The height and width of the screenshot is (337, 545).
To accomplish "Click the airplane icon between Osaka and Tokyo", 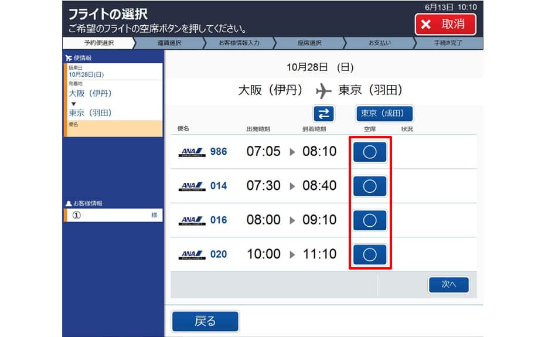I will (323, 91).
